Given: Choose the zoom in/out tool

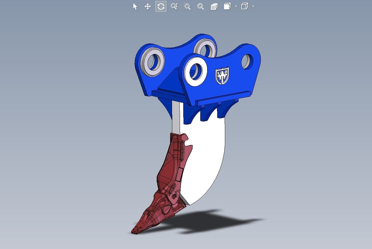Looking at the screenshot, I should point(174,7).
